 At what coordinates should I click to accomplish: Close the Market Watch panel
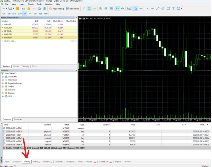[76, 18]
